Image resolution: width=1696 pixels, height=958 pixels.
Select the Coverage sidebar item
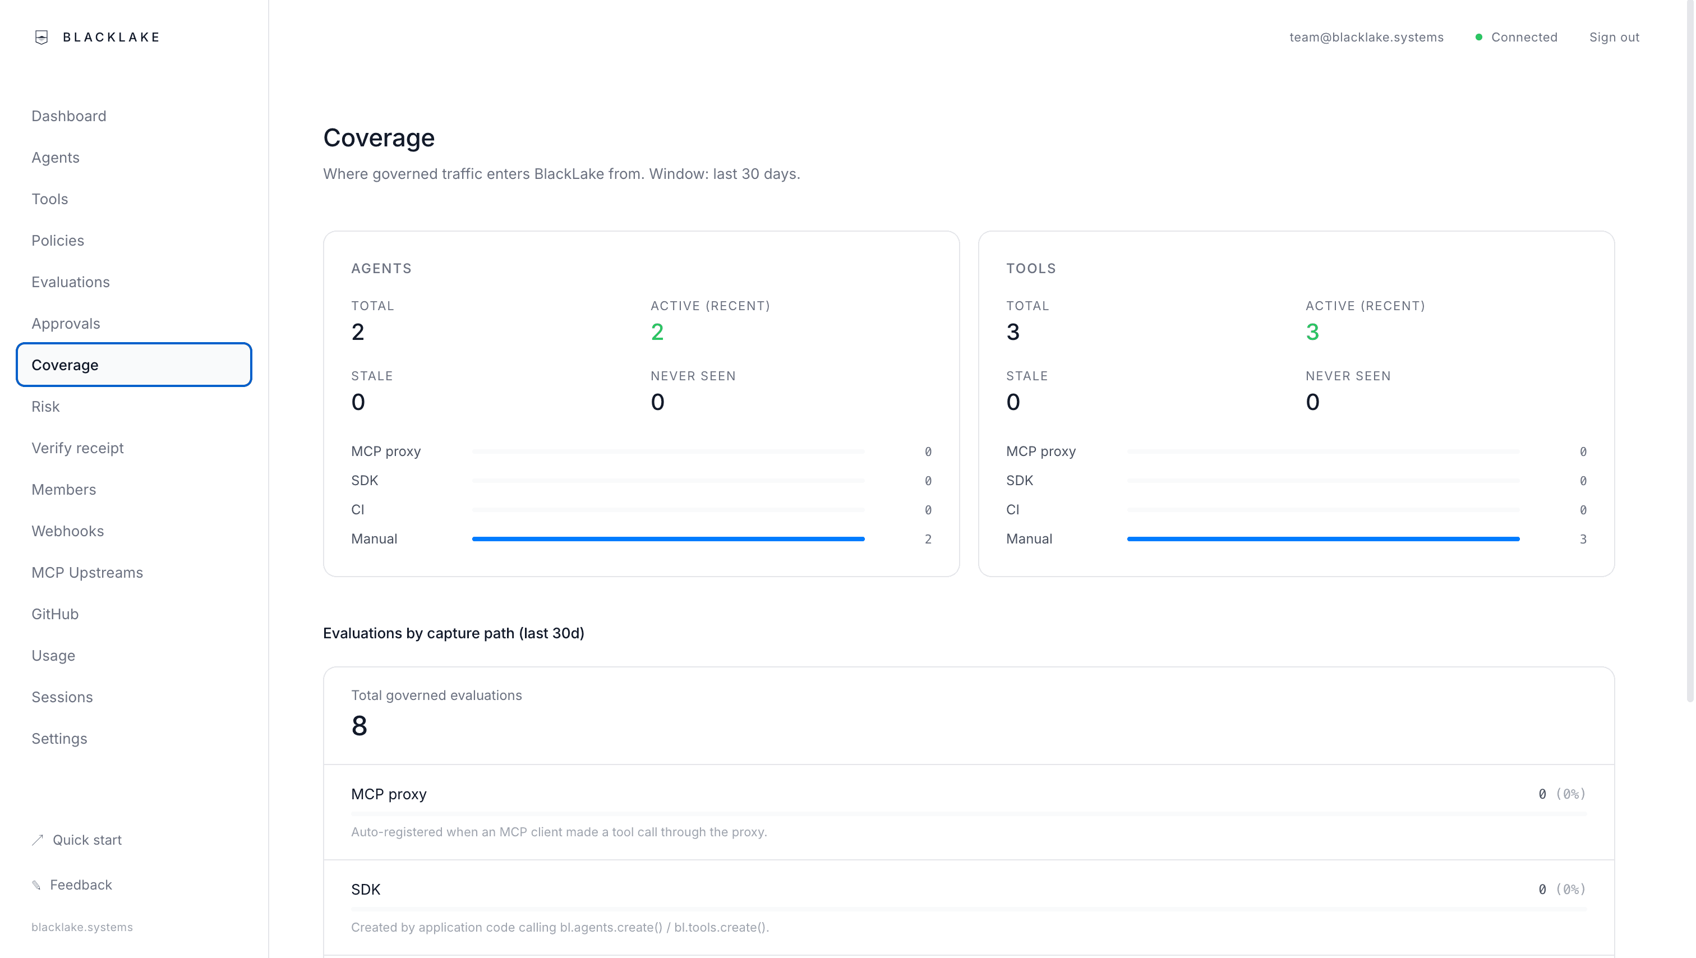click(133, 365)
